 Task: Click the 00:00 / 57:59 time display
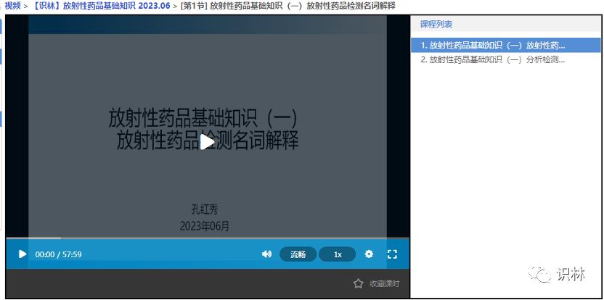(x=59, y=254)
